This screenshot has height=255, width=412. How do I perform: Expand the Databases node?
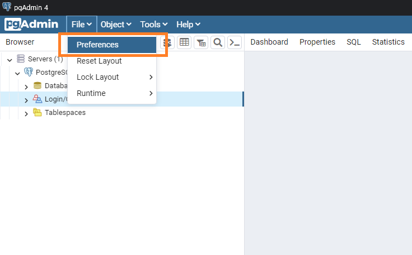pos(26,87)
